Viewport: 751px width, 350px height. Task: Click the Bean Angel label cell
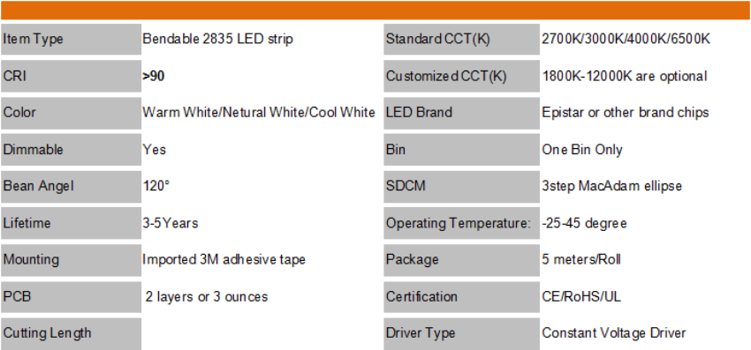click(71, 187)
